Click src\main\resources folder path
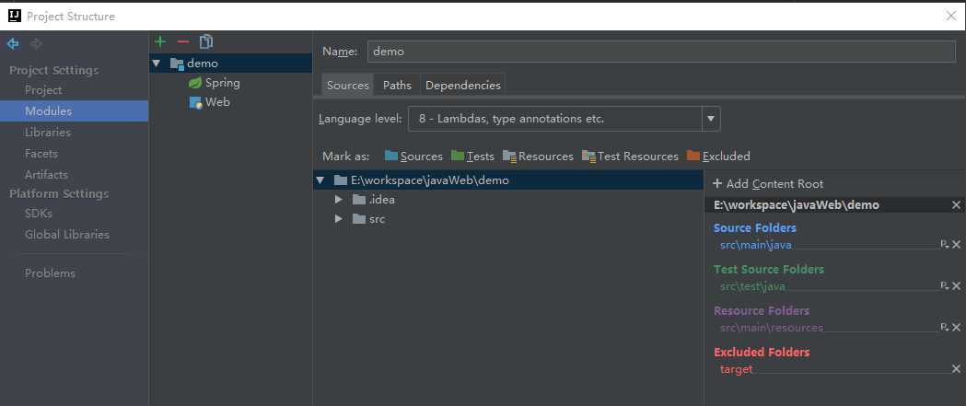Viewport: 966px width, 406px height. click(772, 328)
